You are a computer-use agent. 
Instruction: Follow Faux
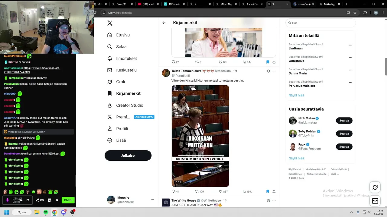pyautogui.click(x=344, y=147)
